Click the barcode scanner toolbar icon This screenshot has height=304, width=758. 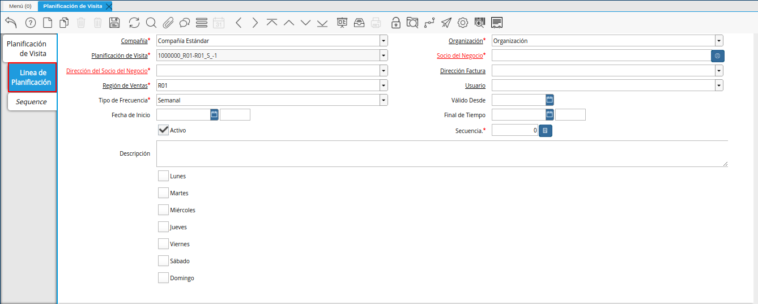[x=480, y=23]
